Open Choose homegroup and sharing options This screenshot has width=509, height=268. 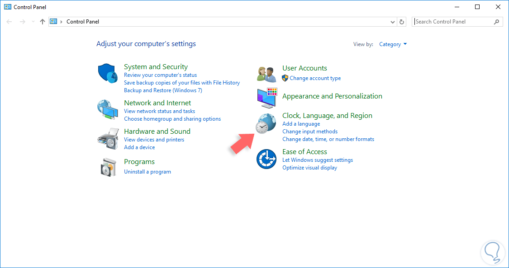click(x=172, y=119)
